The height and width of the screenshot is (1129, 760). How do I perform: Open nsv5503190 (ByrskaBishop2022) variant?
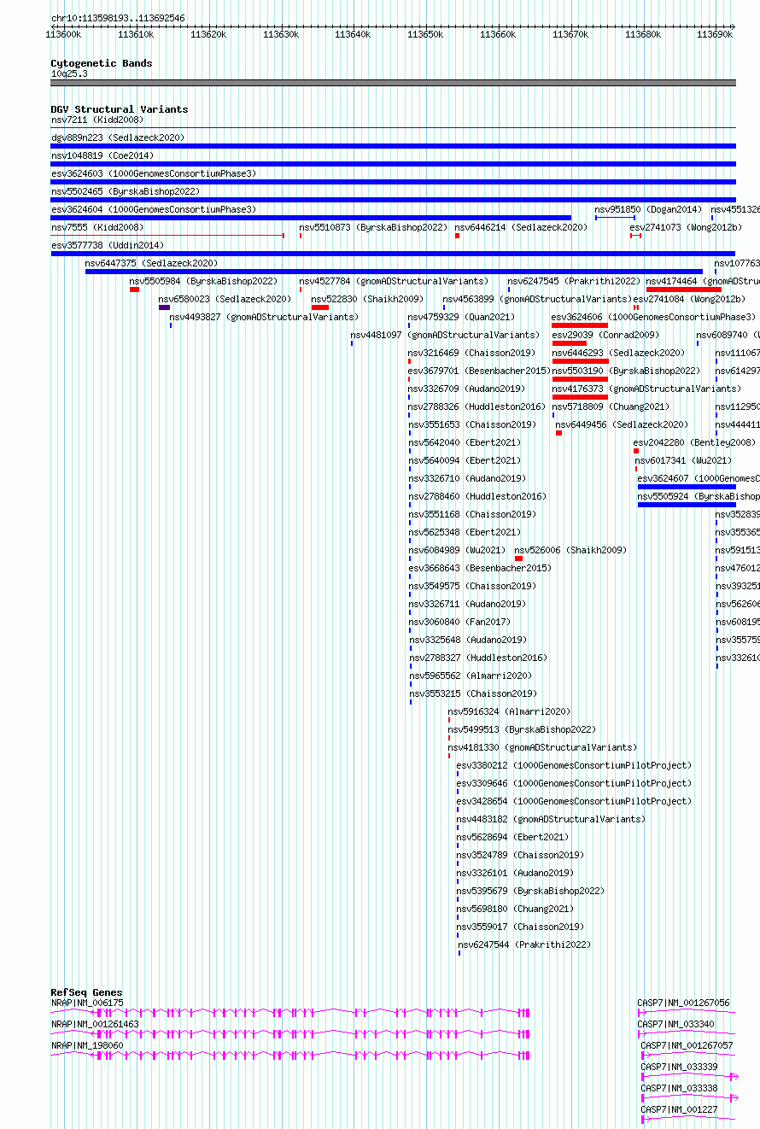coord(626,371)
